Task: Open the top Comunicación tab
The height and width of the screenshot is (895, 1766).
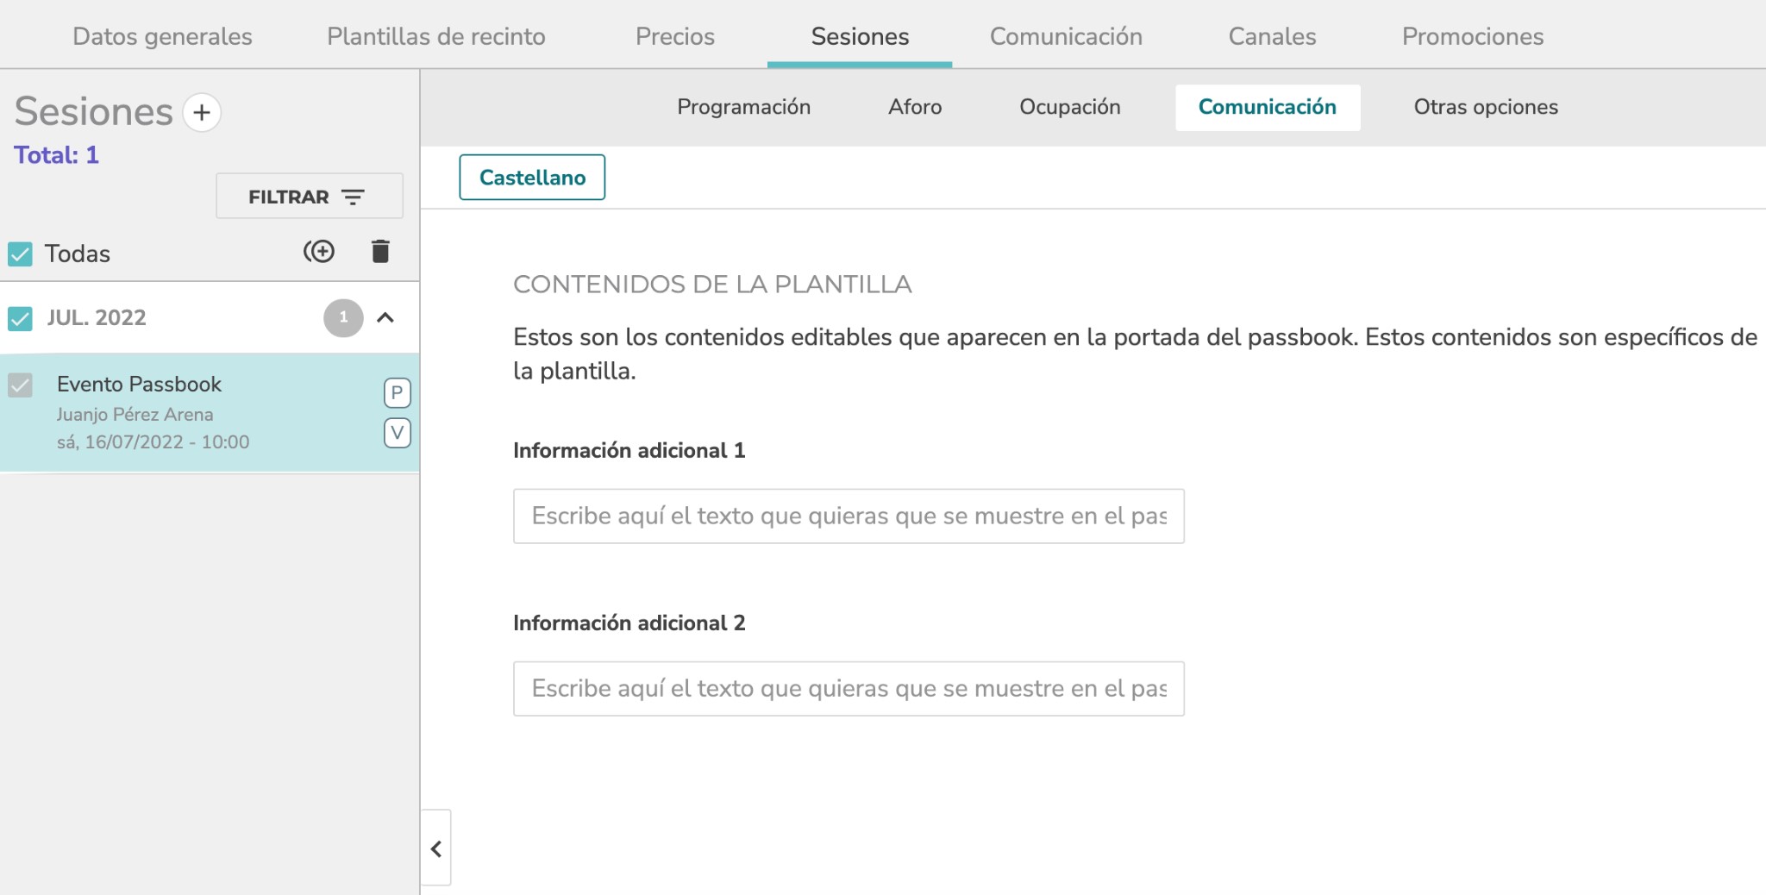Action: [1066, 36]
